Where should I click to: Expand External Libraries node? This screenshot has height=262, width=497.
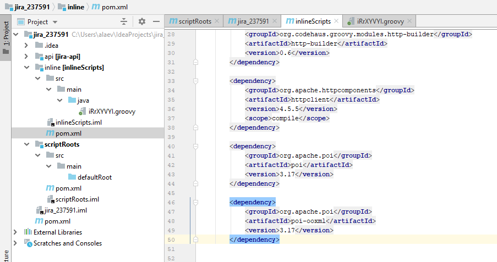point(15,232)
